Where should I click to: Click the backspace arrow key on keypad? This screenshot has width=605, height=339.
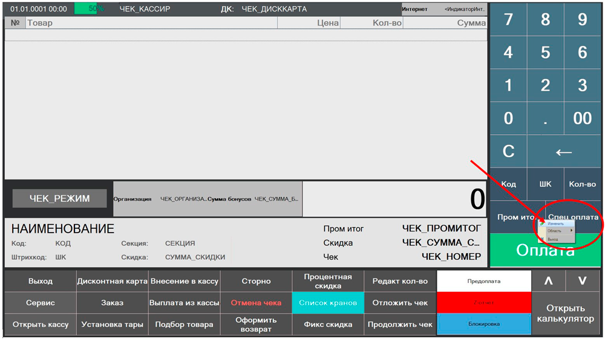tap(564, 151)
